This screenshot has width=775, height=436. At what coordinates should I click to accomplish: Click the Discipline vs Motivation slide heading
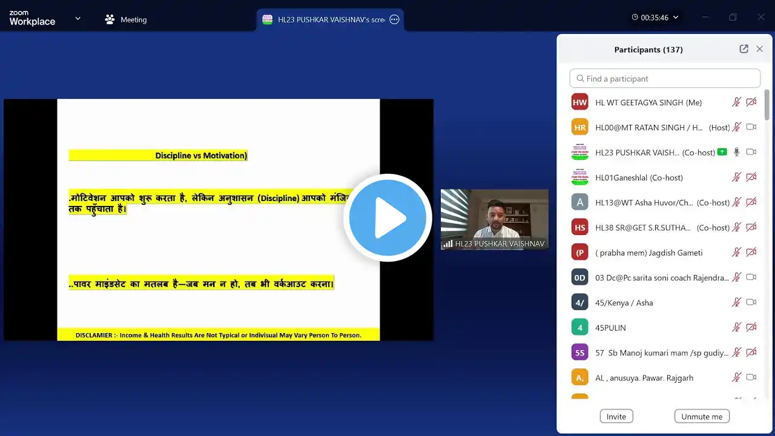click(201, 156)
